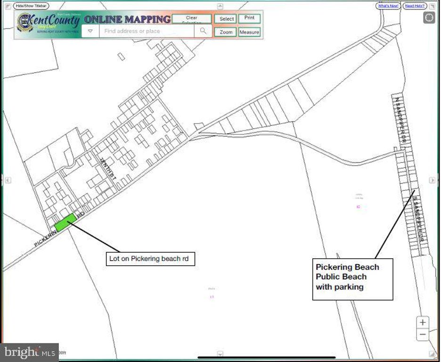Screen dimensions: 441x362
Task: Focus the Find address or place field
Action: (x=146, y=31)
